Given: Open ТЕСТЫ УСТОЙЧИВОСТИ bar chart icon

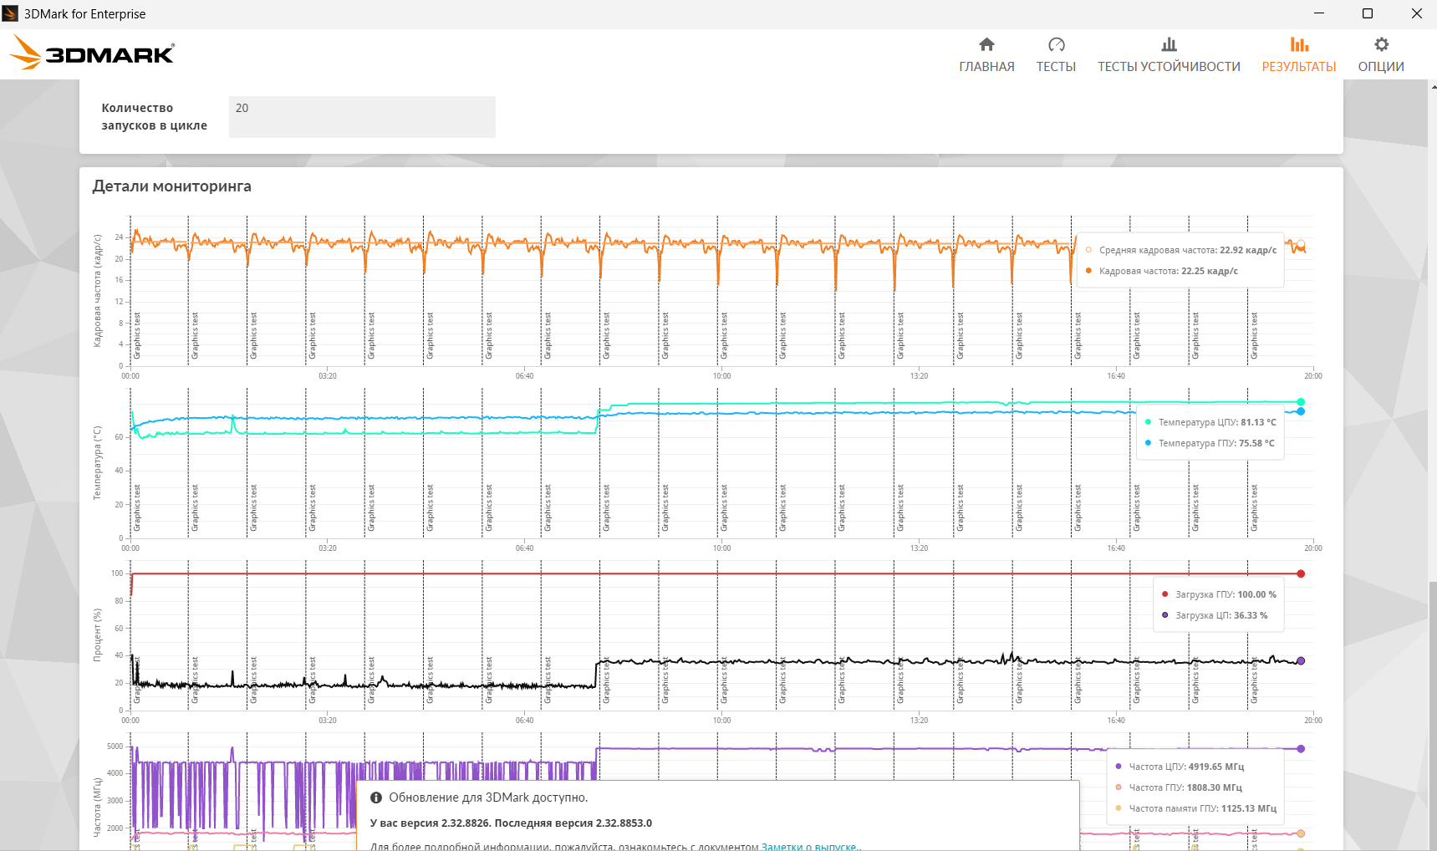Looking at the screenshot, I should (1169, 44).
